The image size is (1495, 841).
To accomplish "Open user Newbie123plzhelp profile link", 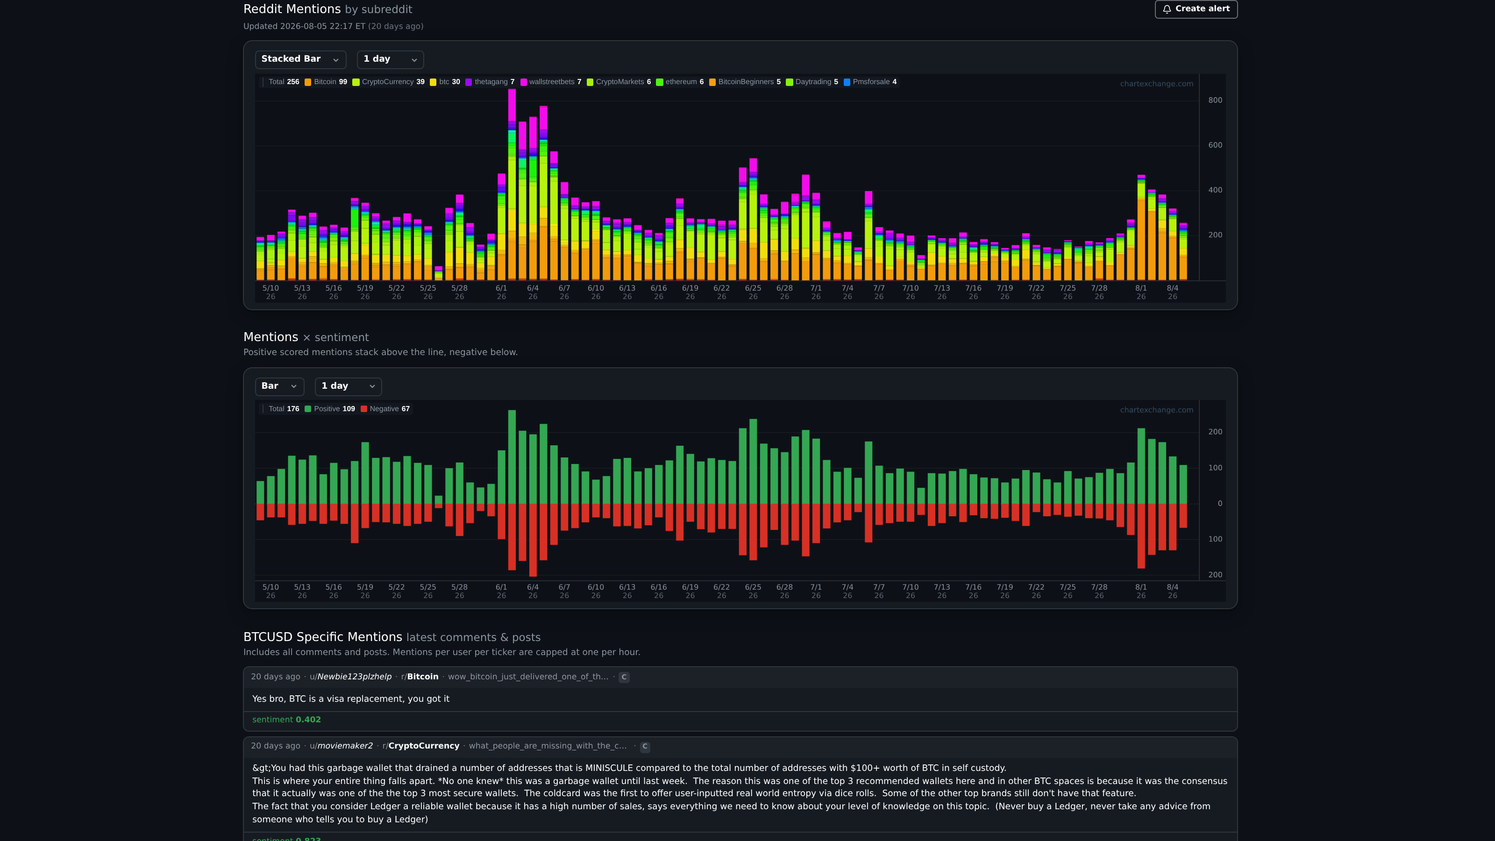I will coord(350,677).
